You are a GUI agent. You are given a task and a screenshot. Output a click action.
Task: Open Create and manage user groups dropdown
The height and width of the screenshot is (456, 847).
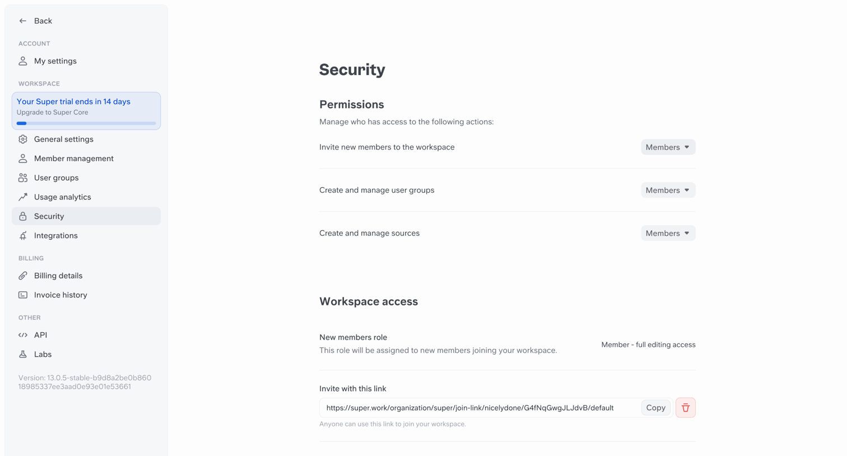[668, 190]
